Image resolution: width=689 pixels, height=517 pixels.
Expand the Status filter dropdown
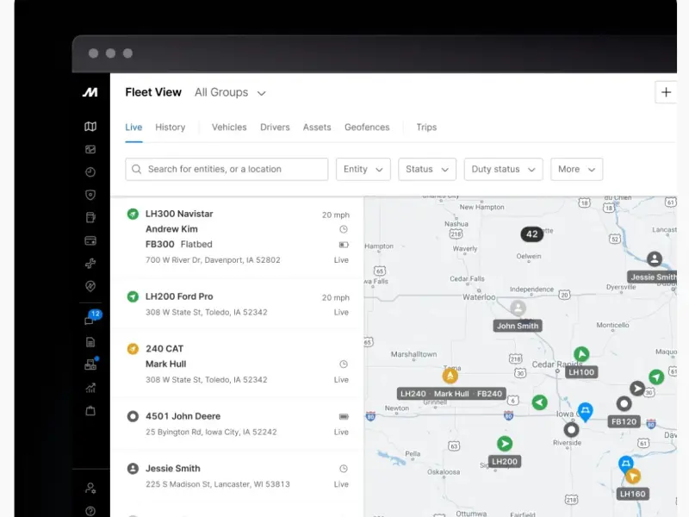(x=427, y=169)
